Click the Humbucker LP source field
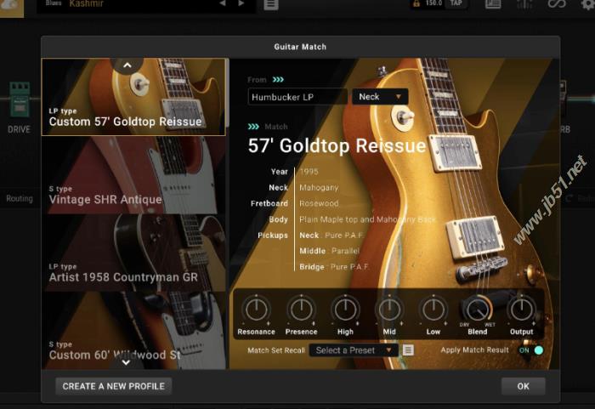The height and width of the screenshot is (409, 595). (x=297, y=97)
